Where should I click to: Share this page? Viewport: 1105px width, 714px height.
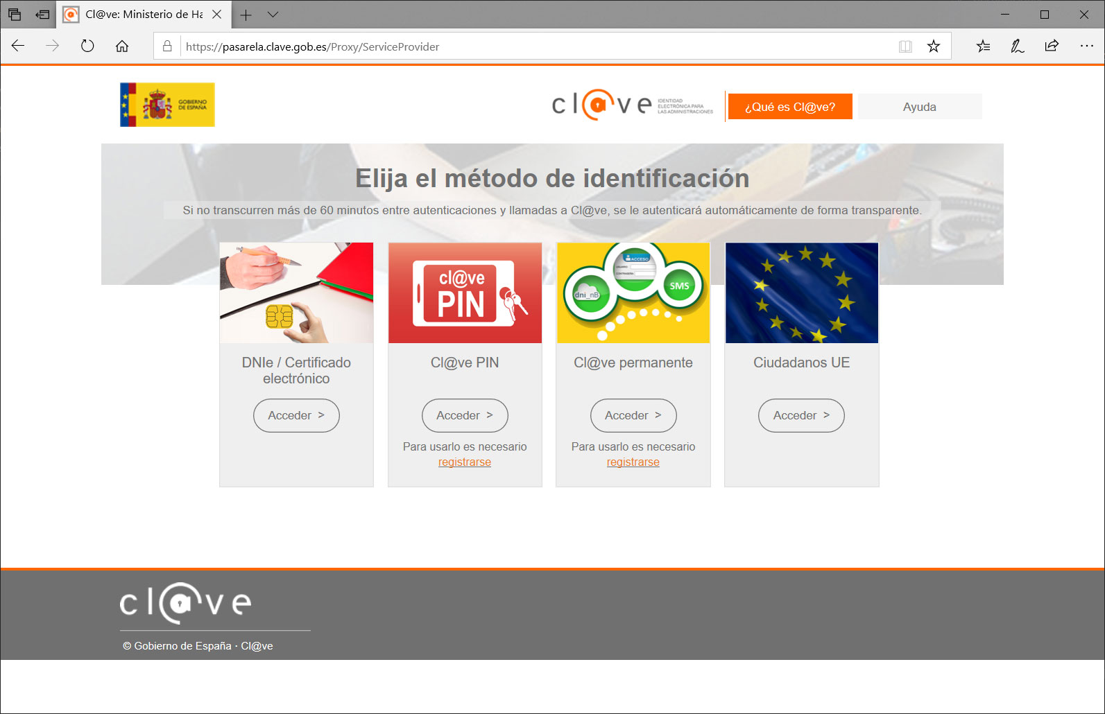pyautogui.click(x=1052, y=46)
